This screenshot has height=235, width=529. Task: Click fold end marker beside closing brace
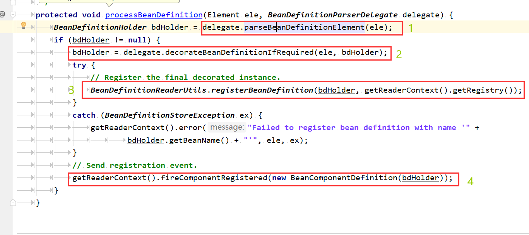tap(13, 202)
